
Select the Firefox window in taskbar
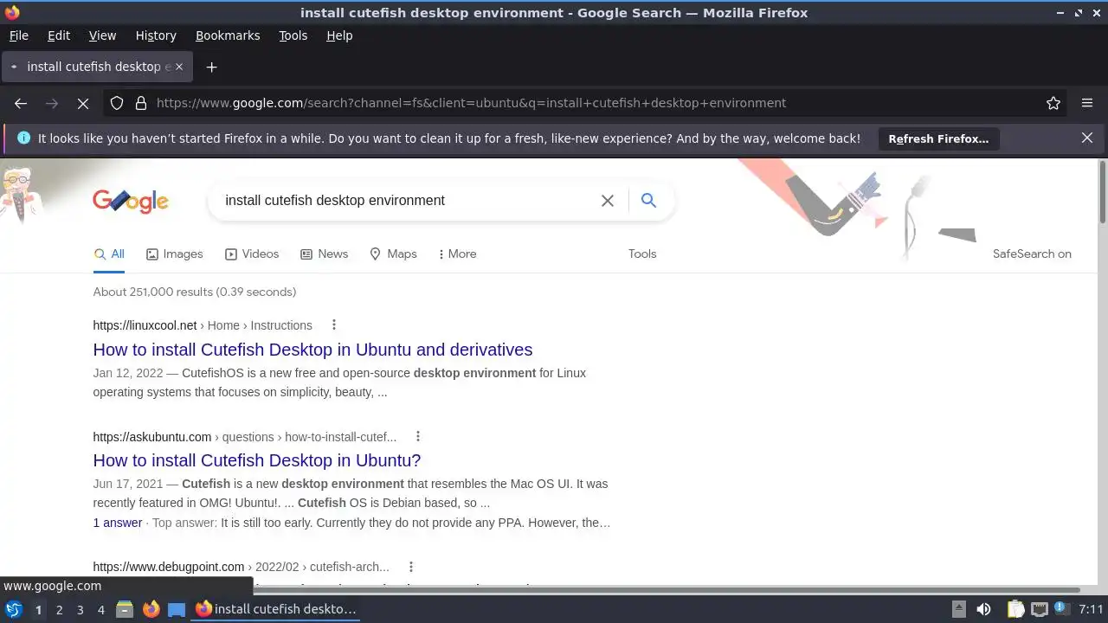[277, 609]
